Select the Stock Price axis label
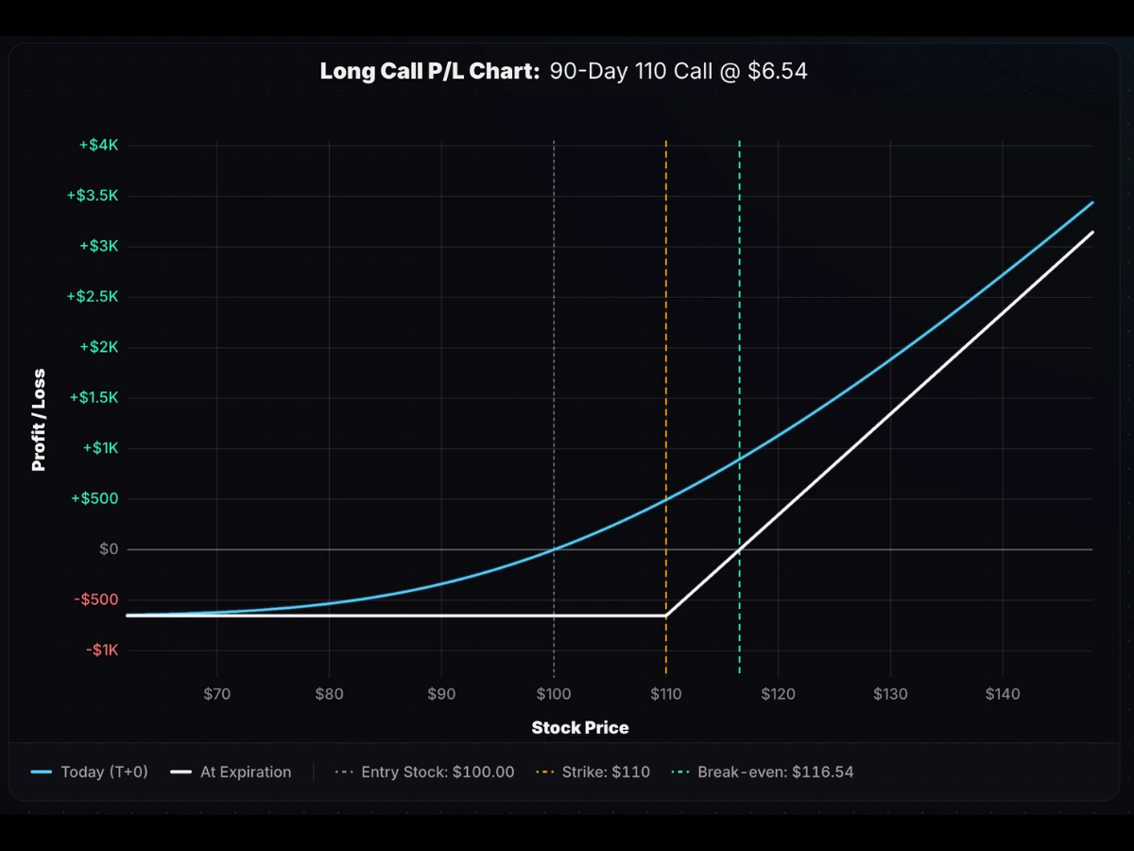Screen dimensions: 1134x851 (x=580, y=728)
